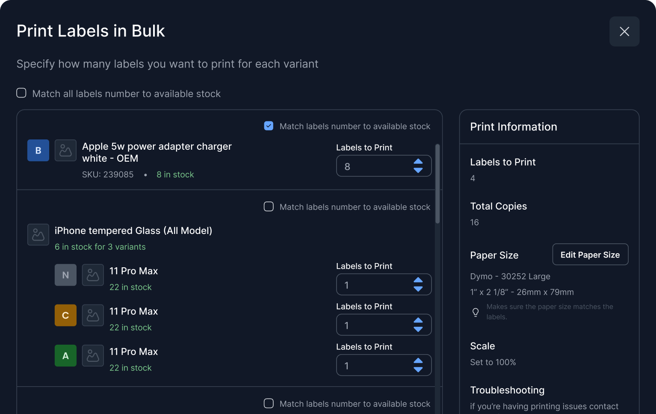Click image placeholder beside the A badge
This screenshot has width=656, height=414.
[x=93, y=356]
